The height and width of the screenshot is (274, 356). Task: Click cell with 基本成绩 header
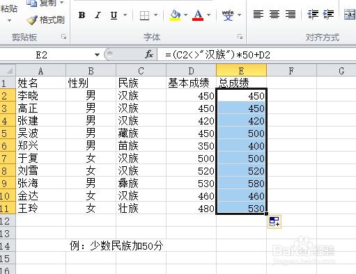pyautogui.click(x=191, y=83)
